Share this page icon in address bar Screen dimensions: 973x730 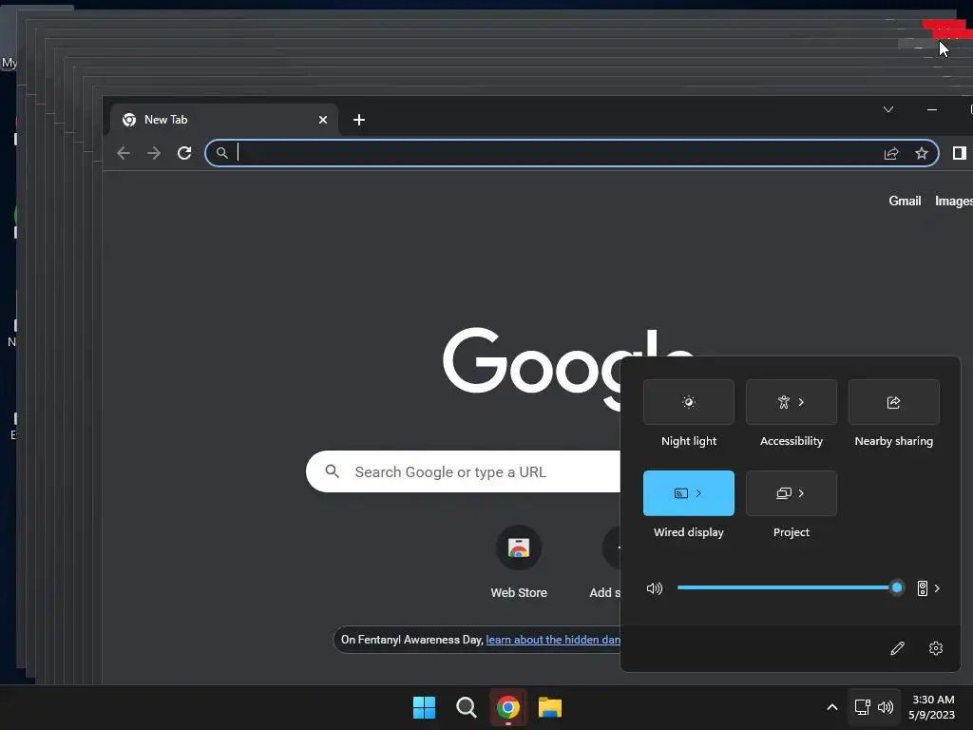(x=891, y=153)
